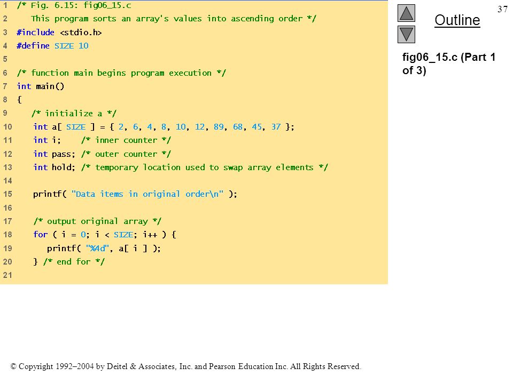Click the "Data items in original order\n" string
Screen dimensions: 513x384
147,194
